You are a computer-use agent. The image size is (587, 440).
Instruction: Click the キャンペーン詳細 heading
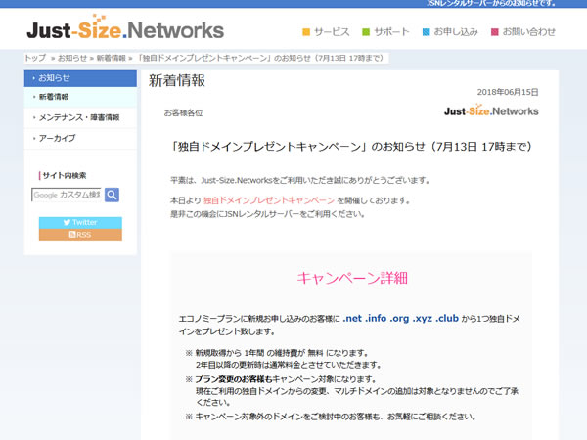click(352, 278)
